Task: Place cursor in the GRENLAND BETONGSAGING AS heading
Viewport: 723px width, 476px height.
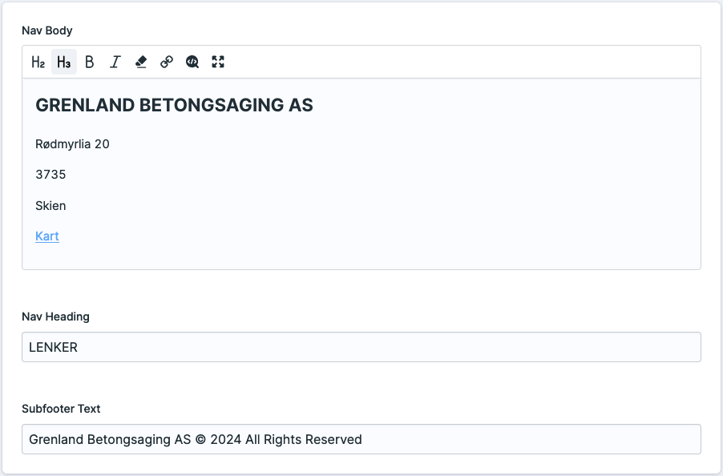Action: tap(174, 105)
